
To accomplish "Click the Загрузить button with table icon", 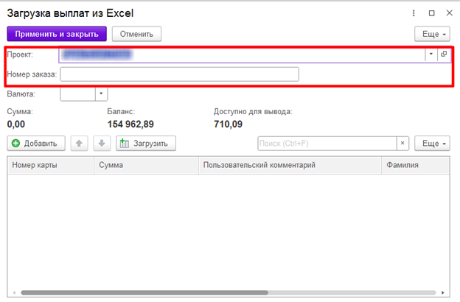I will click(146, 143).
